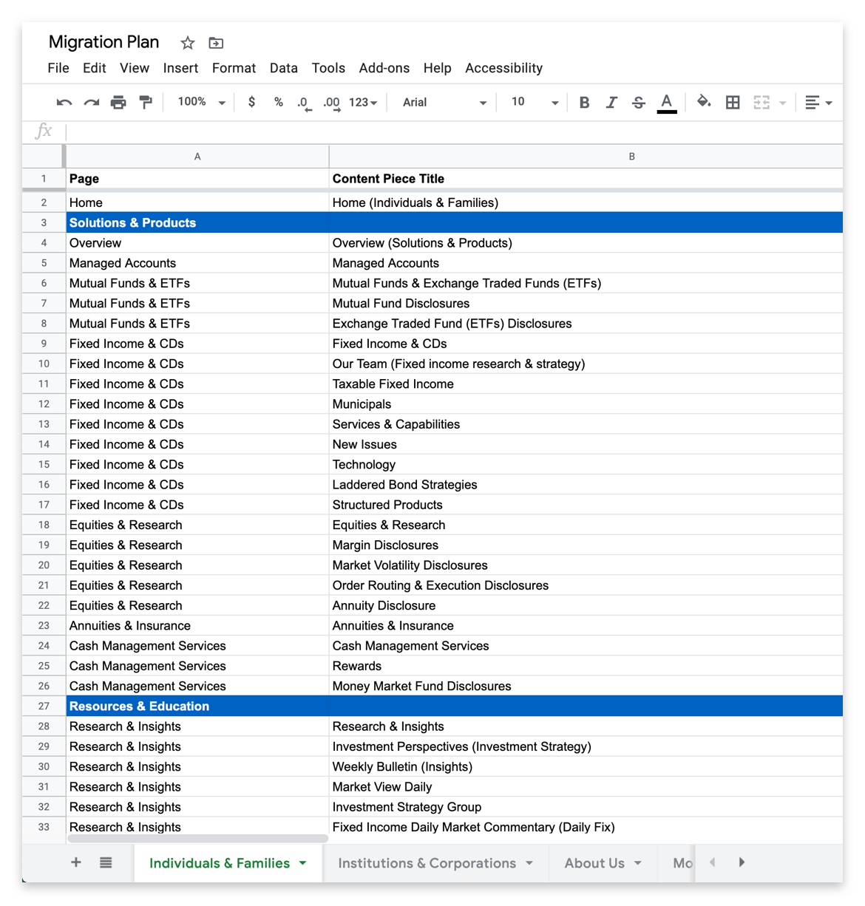Toggle strikethrough formatting
The height and width of the screenshot is (906, 865).
point(639,103)
